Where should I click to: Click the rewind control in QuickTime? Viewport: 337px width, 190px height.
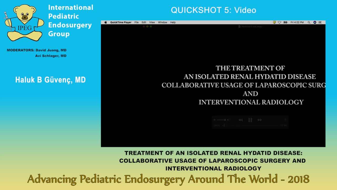240,120
